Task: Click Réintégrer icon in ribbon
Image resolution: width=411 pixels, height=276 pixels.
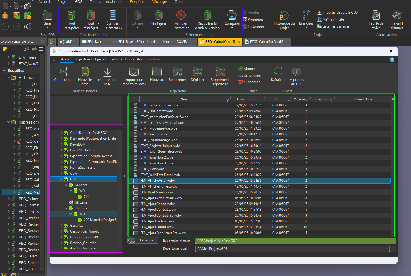Action: [x=158, y=15]
